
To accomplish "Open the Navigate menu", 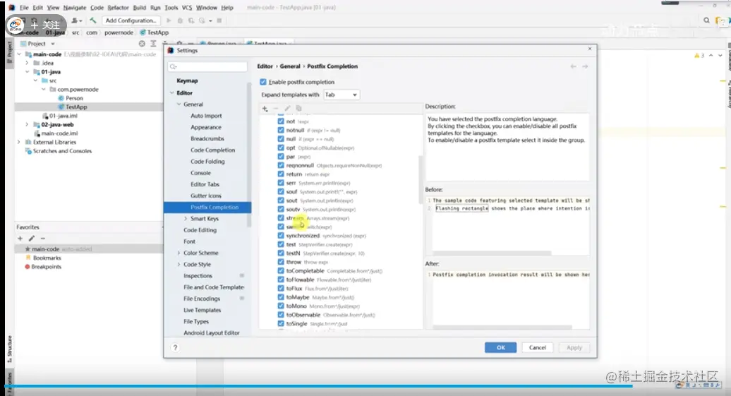I will pos(75,8).
